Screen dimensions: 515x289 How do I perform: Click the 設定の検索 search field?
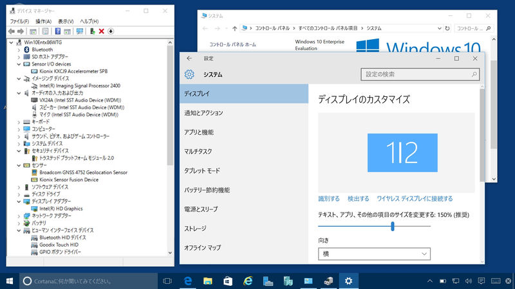point(420,74)
